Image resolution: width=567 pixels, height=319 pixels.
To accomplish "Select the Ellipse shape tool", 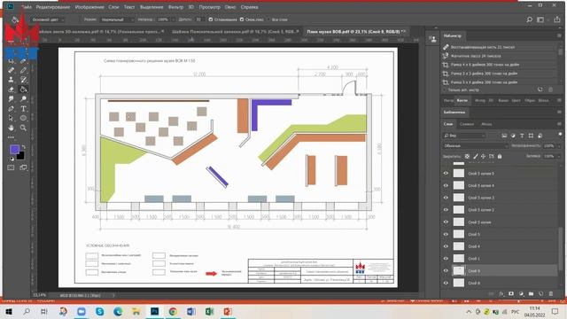I will coord(23,118).
